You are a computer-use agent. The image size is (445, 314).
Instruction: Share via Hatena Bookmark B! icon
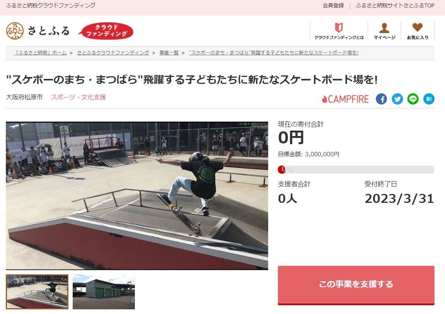(429, 99)
